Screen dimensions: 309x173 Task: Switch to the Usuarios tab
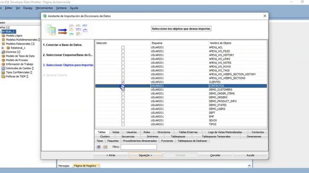tap(131, 132)
